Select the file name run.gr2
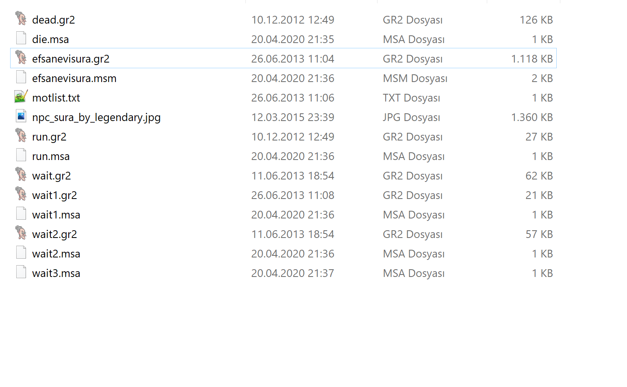Viewport: 627px width, 387px height. tap(49, 137)
